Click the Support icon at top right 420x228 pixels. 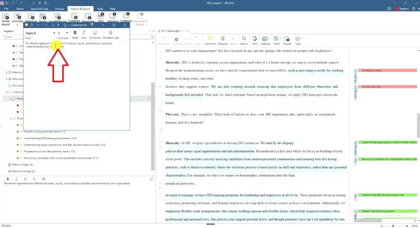pyautogui.click(x=402, y=9)
